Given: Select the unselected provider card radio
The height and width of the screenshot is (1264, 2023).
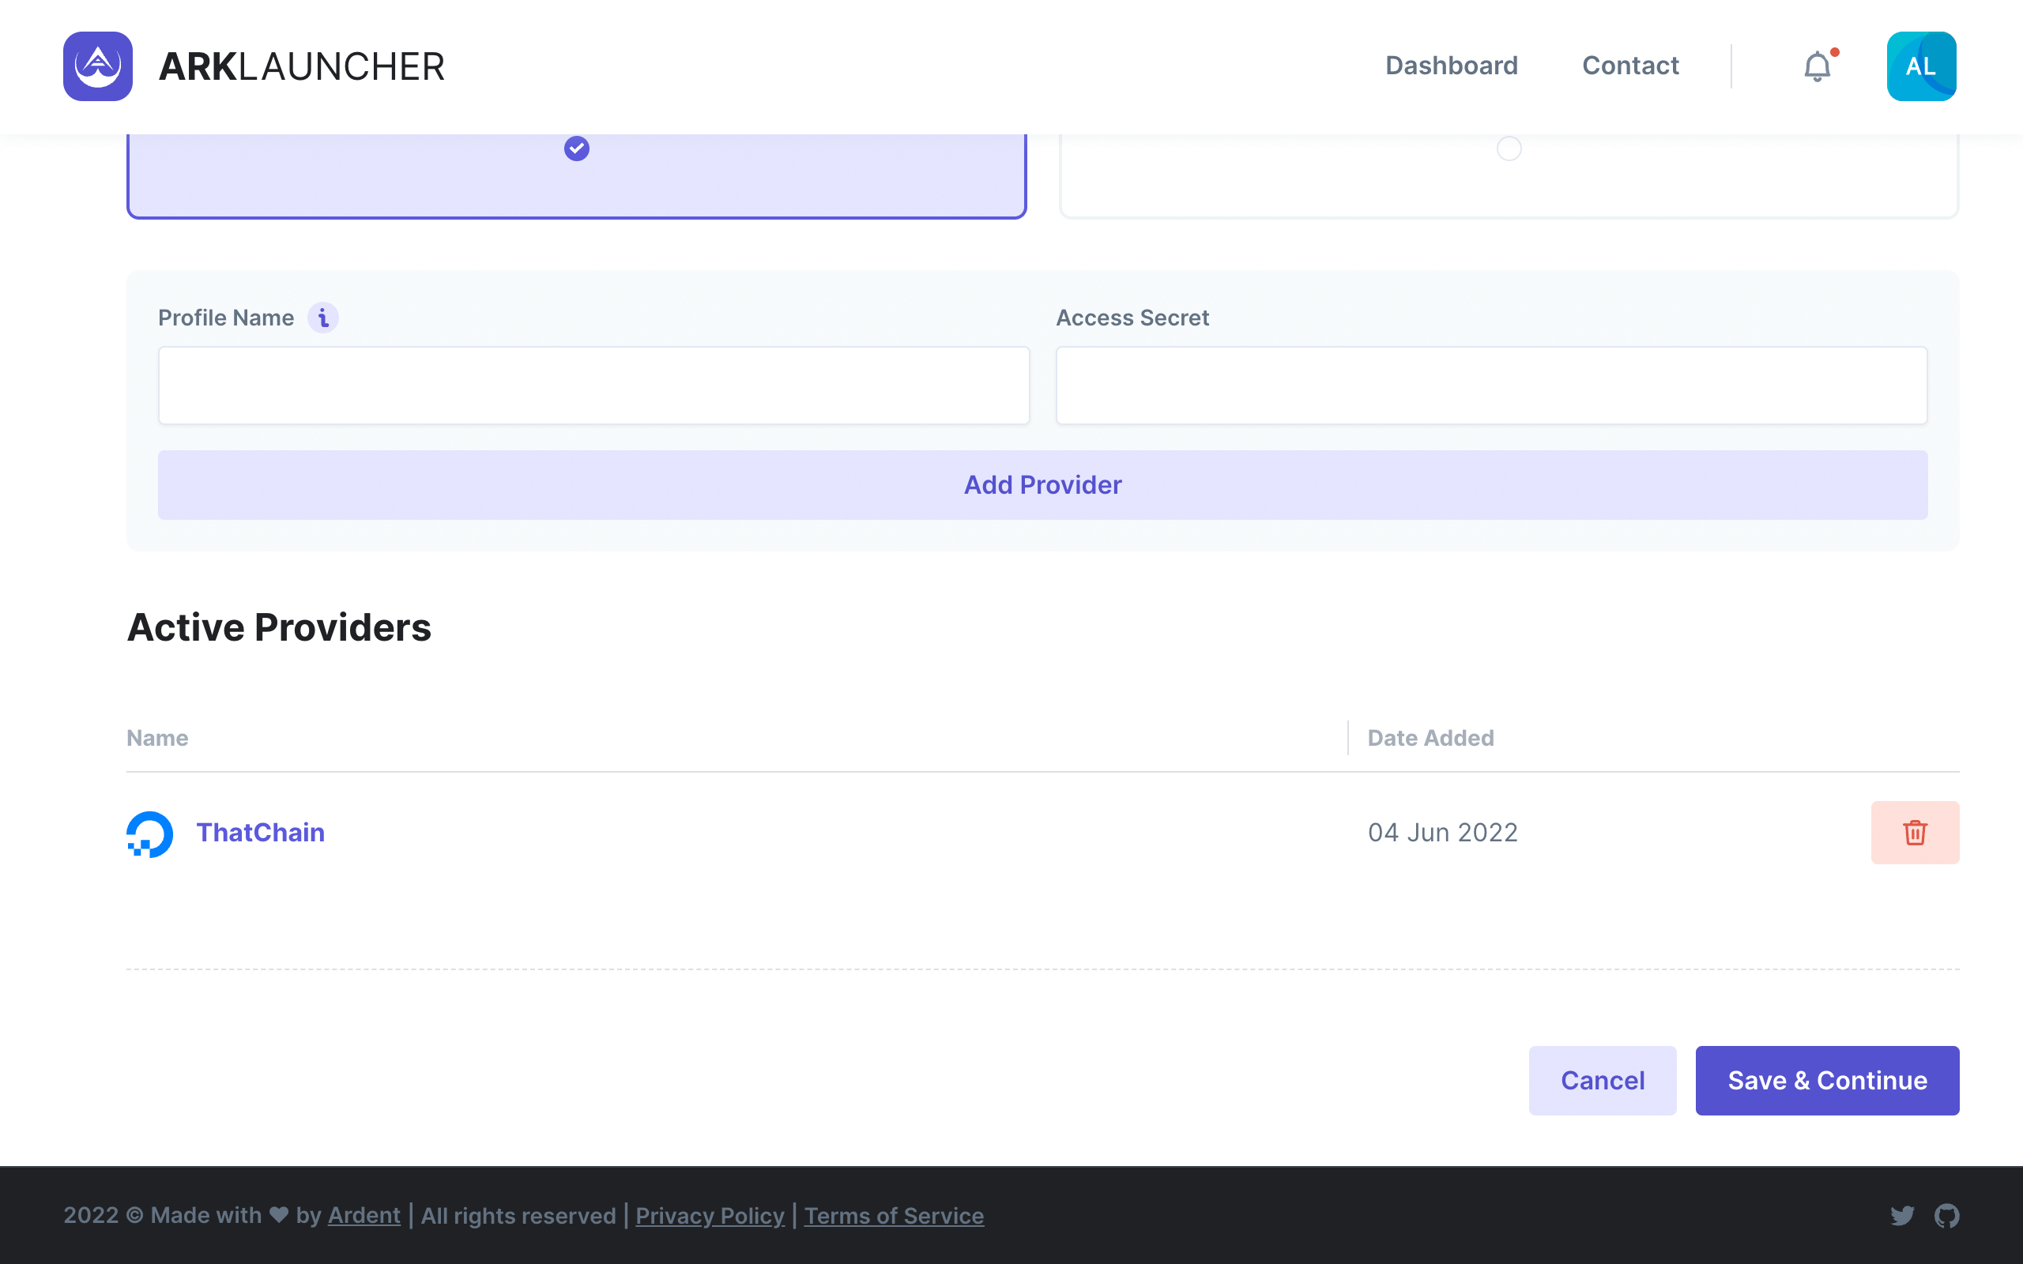Looking at the screenshot, I should coord(1508,149).
